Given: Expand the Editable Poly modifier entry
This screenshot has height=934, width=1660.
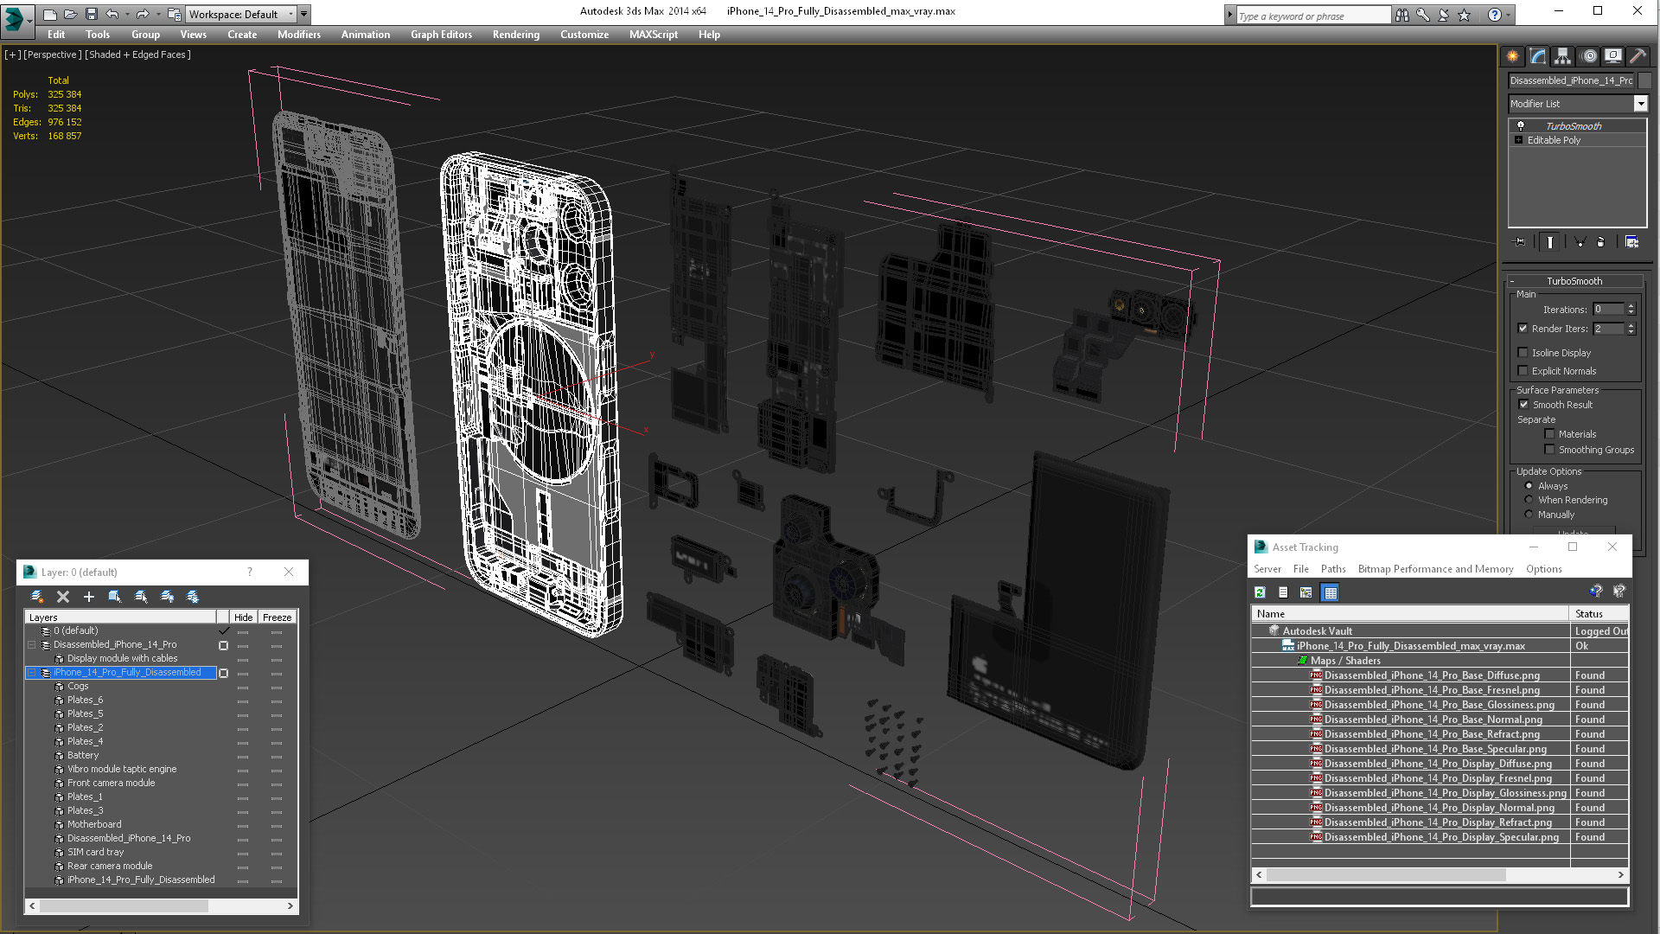Looking at the screenshot, I should pos(1518,140).
